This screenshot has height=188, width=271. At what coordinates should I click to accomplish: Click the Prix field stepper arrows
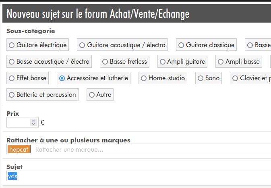tap(33, 122)
